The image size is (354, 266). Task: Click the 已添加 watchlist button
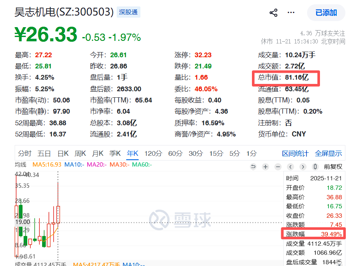coord(326,12)
